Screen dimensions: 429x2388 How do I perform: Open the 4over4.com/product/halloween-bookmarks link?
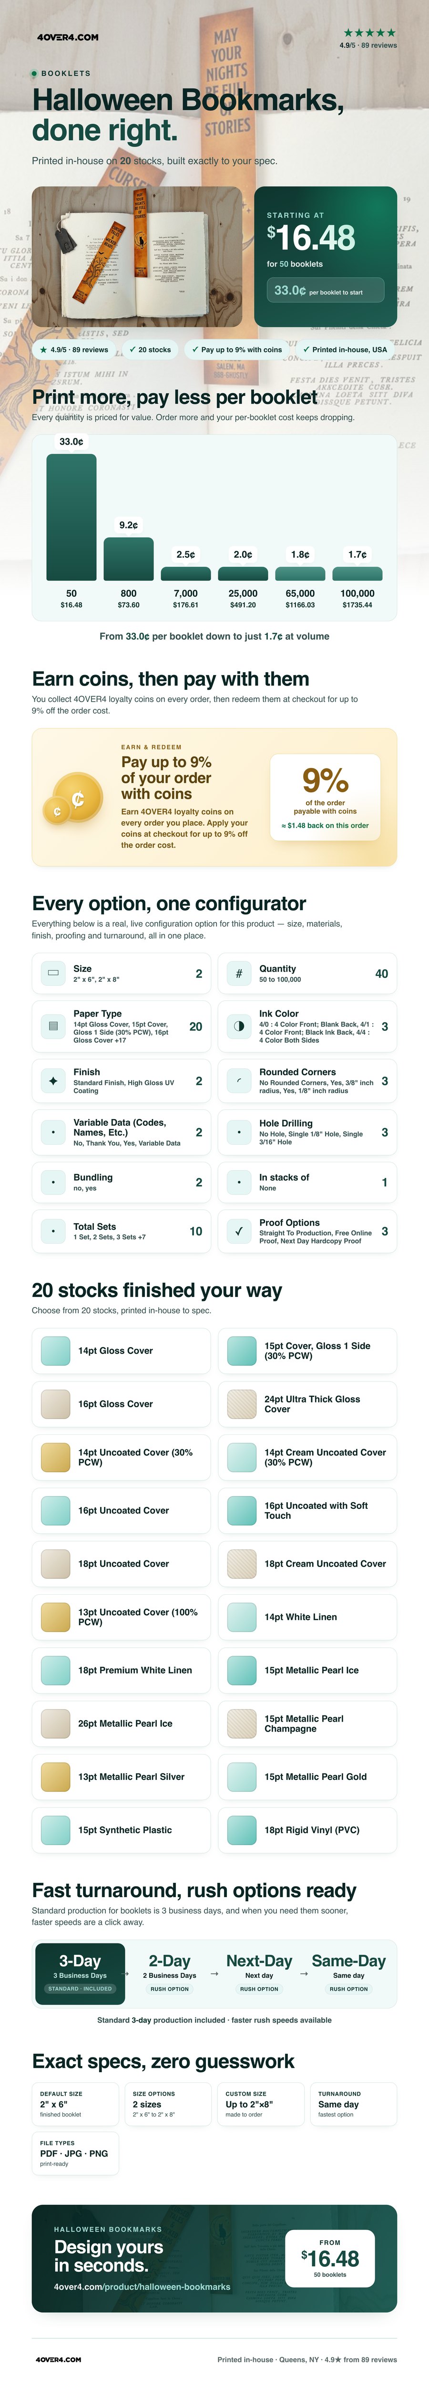coord(142,2286)
